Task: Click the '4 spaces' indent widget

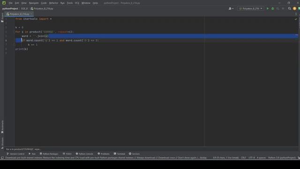Action: pyautogui.click(x=262, y=158)
